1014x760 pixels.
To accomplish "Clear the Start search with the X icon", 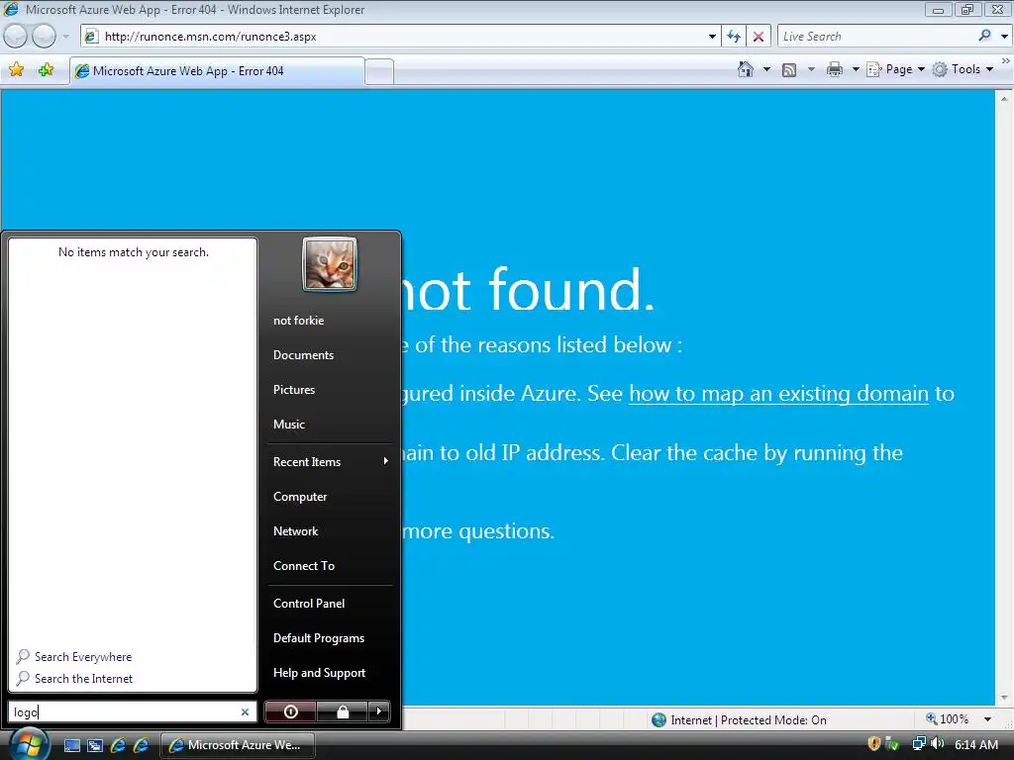I will [246, 712].
